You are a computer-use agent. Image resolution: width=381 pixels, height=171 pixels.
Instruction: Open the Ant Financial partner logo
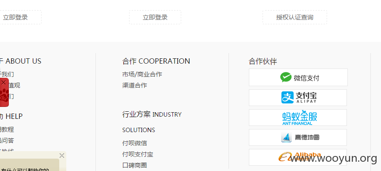(298, 118)
